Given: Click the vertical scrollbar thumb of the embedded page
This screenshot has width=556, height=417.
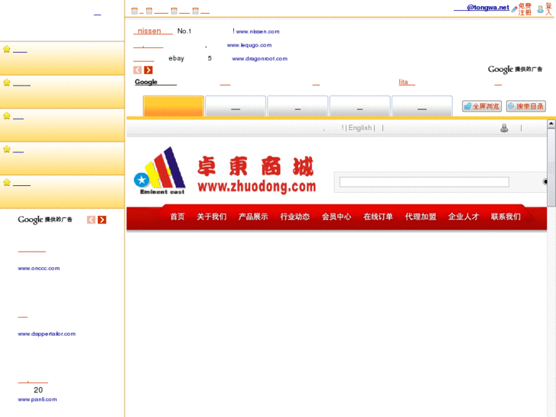Looking at the screenshot, I should point(551,168).
